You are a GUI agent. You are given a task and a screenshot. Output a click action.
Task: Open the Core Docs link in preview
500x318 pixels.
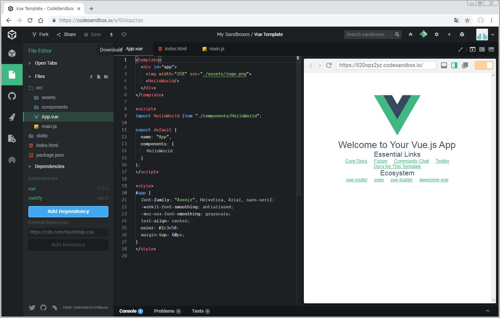tap(356, 161)
